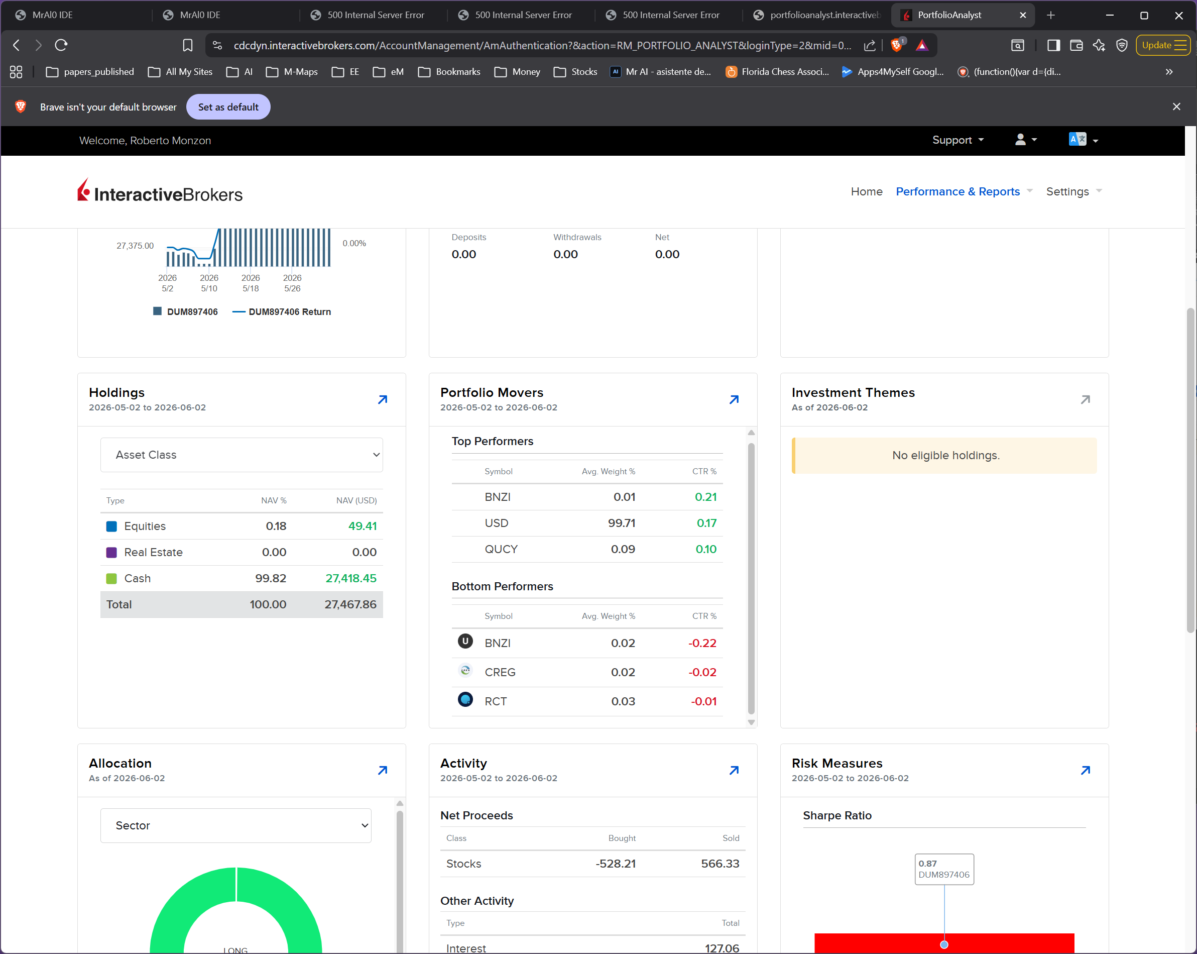The width and height of the screenshot is (1197, 954).
Task: Click the Equities blue color swatch
Action: coord(111,526)
